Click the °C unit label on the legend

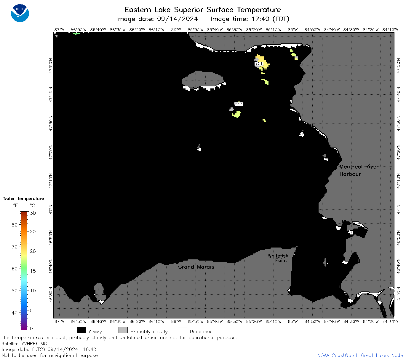[32, 205]
